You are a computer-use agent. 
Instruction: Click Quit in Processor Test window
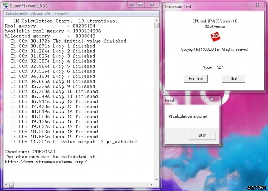click(x=234, y=79)
